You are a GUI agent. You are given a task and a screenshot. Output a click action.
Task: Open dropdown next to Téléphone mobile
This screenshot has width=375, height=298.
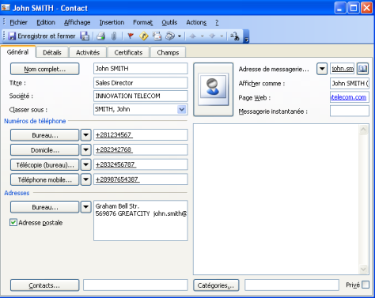point(85,179)
